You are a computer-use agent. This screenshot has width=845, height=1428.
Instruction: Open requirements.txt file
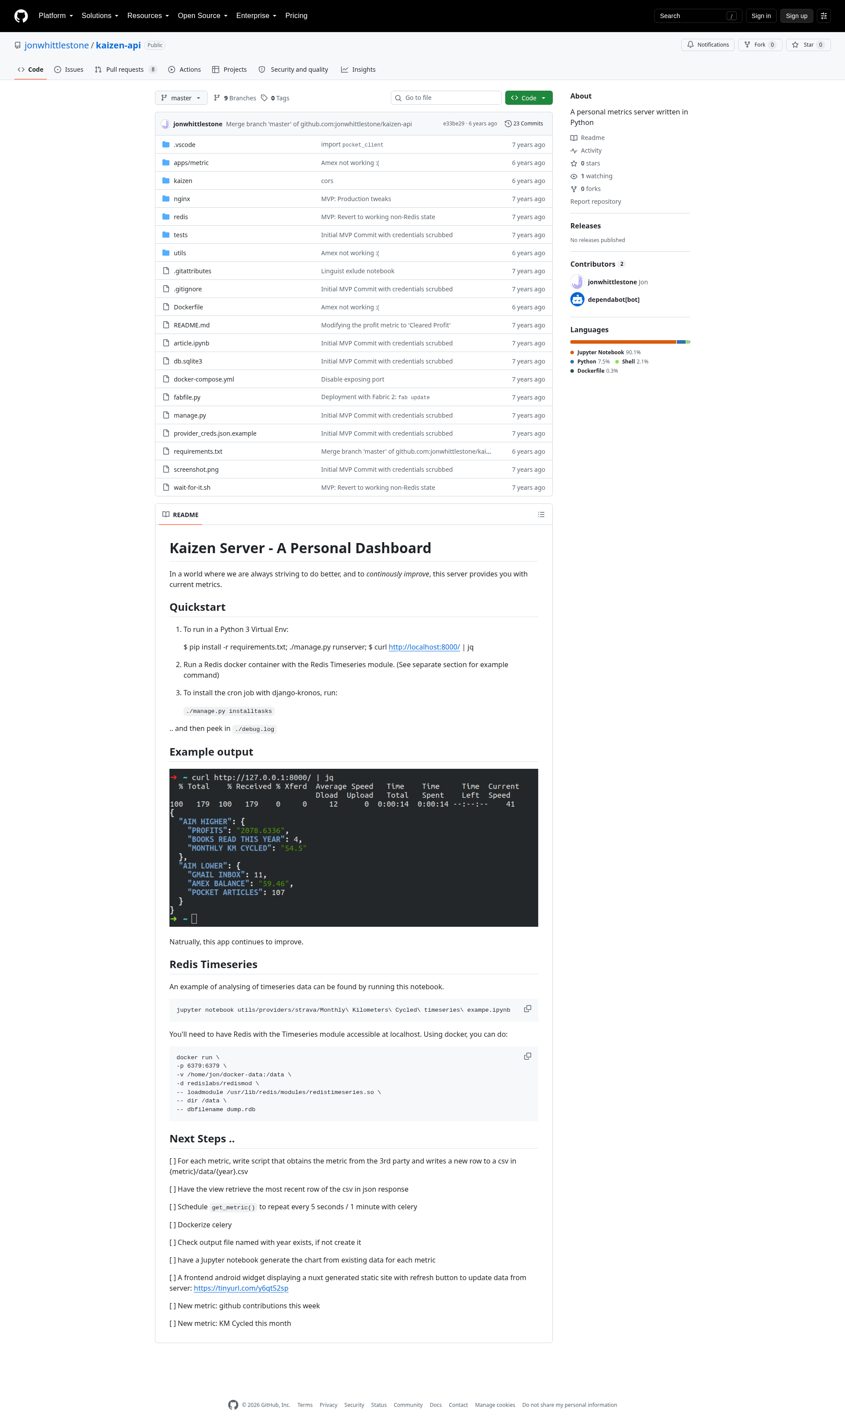(x=198, y=452)
